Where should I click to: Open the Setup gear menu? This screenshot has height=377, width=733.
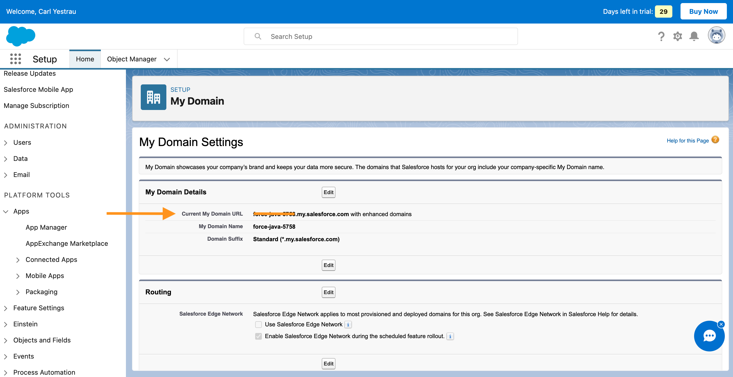[677, 36]
